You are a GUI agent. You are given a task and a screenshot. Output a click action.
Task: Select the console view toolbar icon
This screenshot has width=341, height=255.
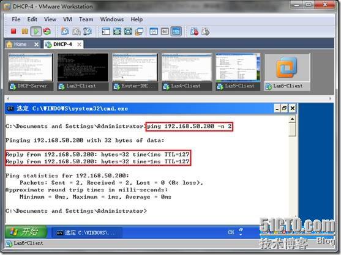tap(176, 32)
